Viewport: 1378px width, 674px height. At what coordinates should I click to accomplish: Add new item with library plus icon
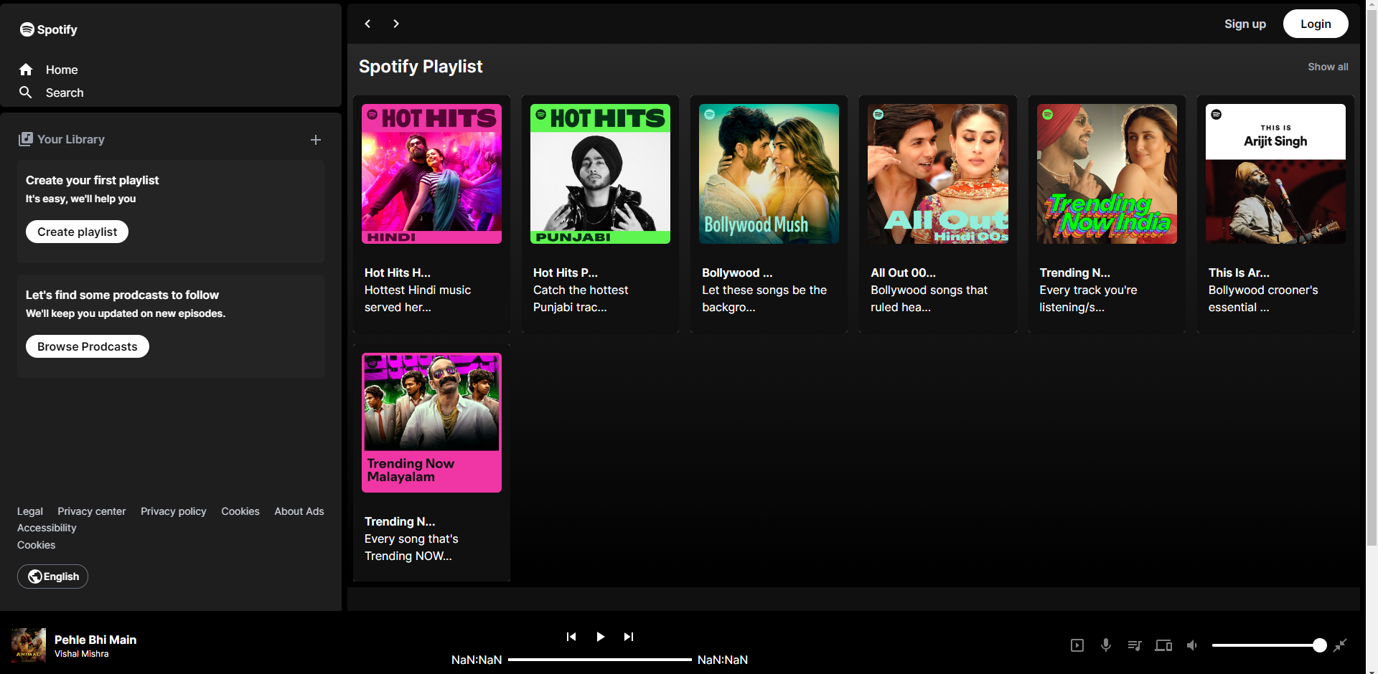(x=316, y=140)
